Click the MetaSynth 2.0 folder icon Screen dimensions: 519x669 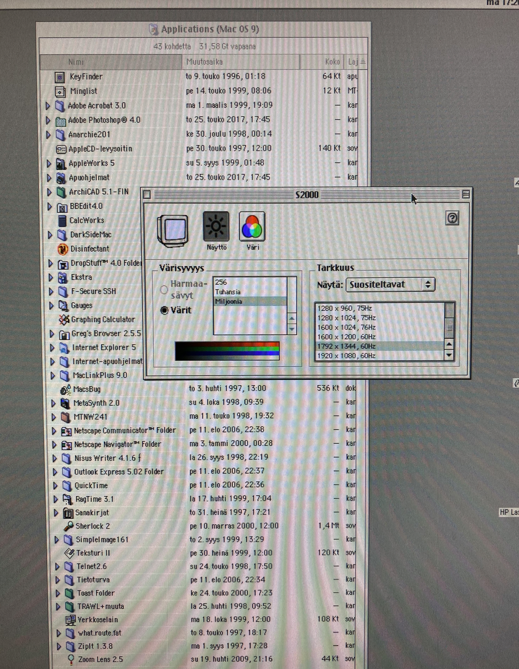click(65, 403)
